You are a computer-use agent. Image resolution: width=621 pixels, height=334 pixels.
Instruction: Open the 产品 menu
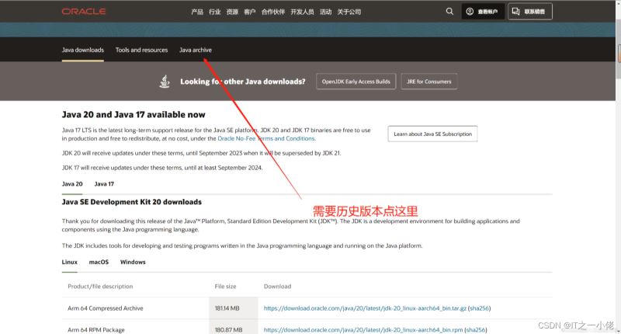tap(197, 12)
